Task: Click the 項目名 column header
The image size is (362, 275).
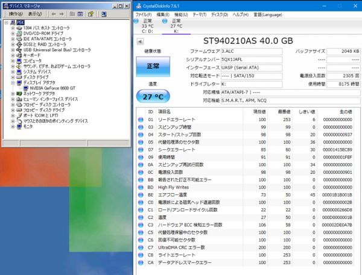Action: [x=164, y=112]
